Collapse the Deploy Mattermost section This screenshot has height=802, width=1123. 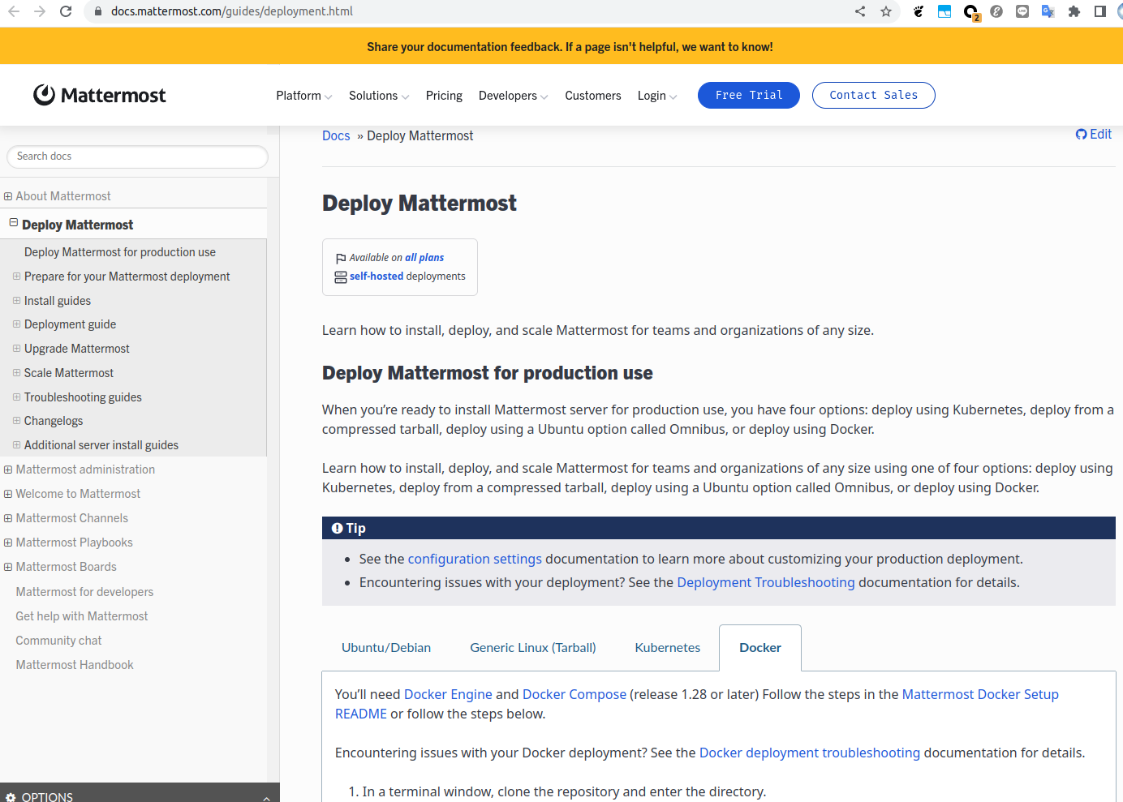tap(12, 221)
